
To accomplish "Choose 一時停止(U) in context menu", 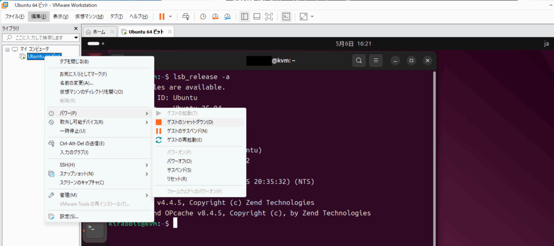I will coord(100,131).
